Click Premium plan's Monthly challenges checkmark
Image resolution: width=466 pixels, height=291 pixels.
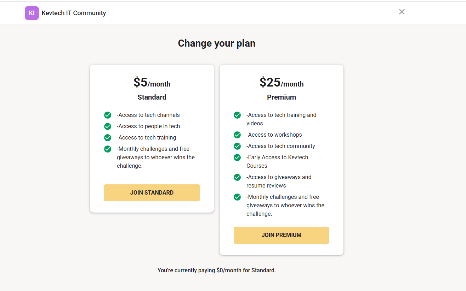tap(237, 197)
